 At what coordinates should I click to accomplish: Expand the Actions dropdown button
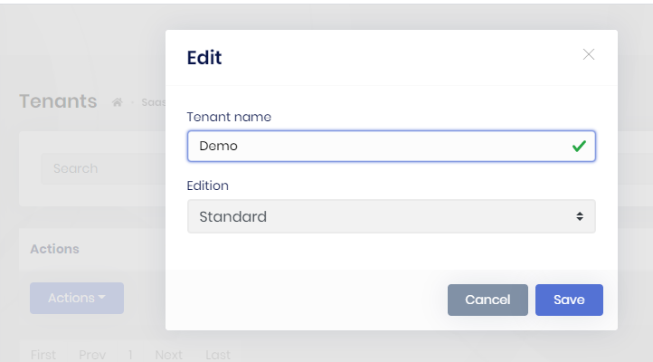click(x=77, y=298)
